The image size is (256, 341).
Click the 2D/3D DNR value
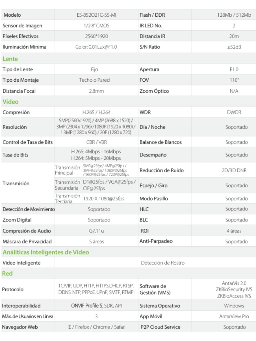[234, 170]
